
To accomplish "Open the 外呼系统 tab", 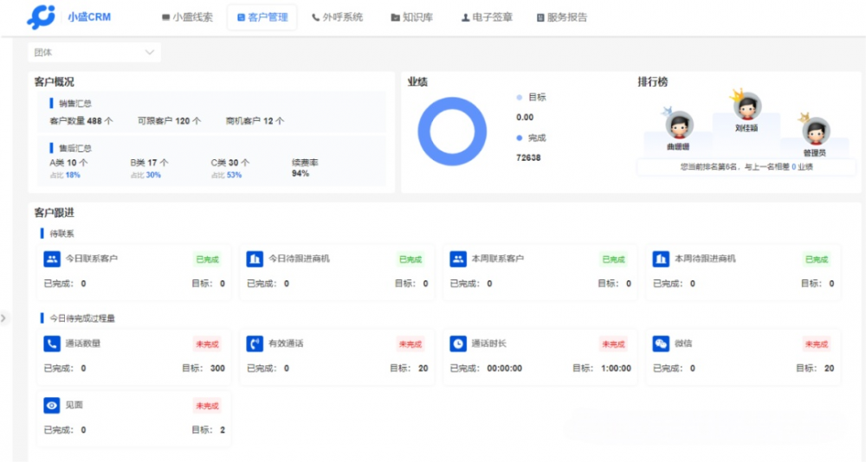I will [x=338, y=17].
